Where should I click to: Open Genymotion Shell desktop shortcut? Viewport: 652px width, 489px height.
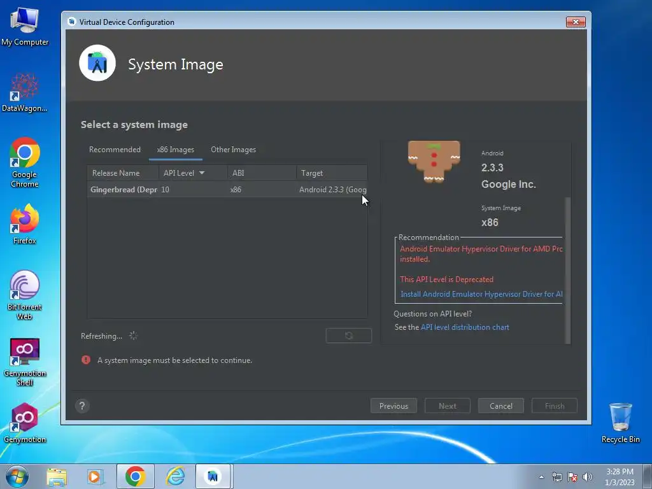click(25, 362)
